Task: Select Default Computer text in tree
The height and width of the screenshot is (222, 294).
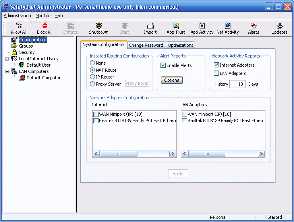Action: point(43,78)
